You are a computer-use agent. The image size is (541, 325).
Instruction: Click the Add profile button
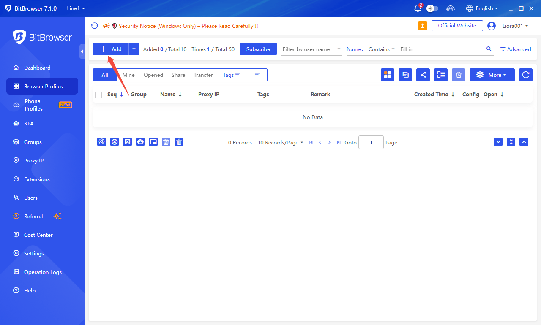tap(111, 49)
